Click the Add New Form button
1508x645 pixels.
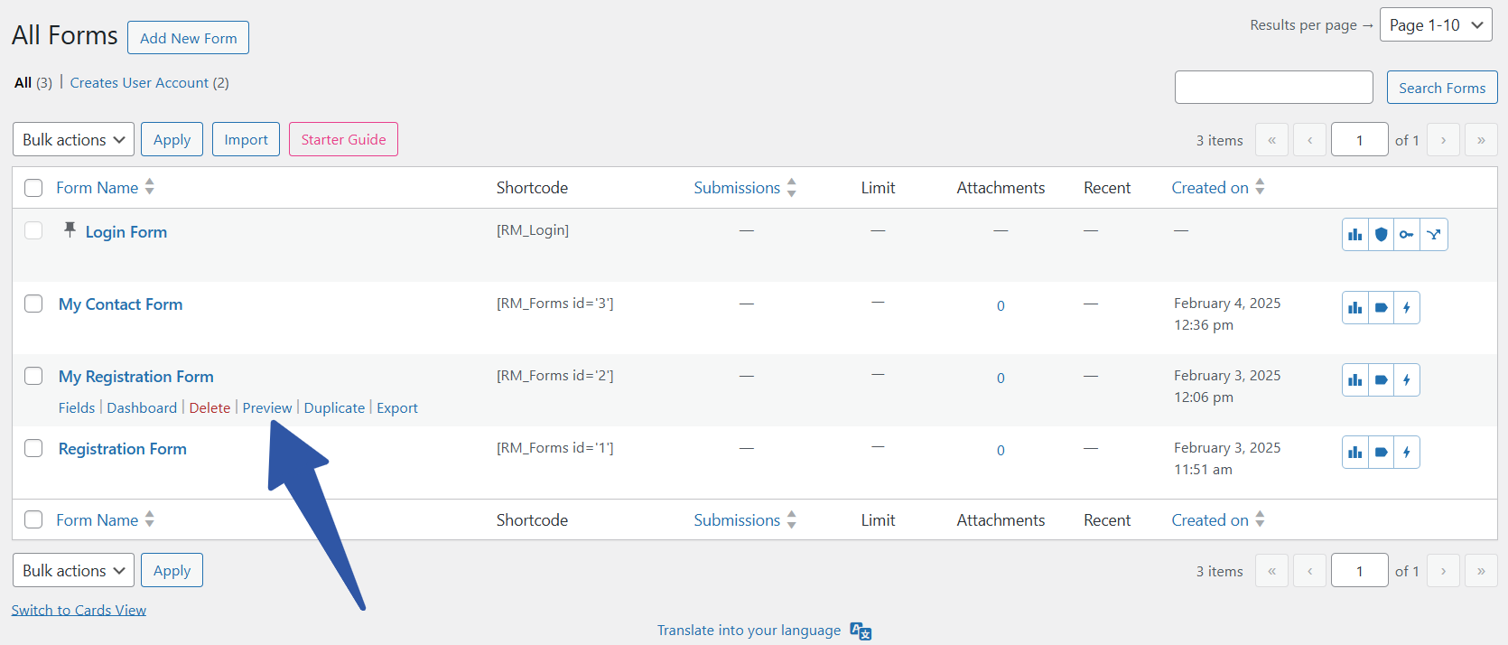[188, 37]
